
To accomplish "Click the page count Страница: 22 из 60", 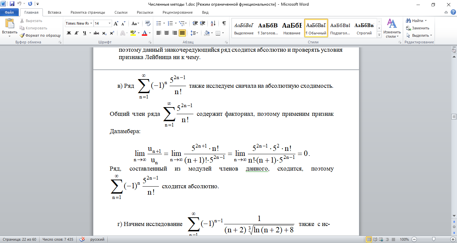I will pyautogui.click(x=19, y=239).
